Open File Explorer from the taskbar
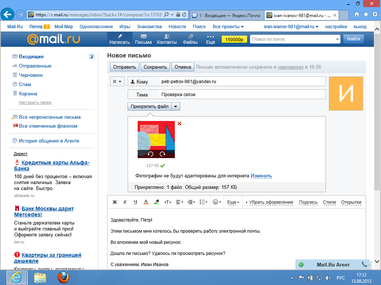Viewport: 381px width, 285px height. coord(40,278)
